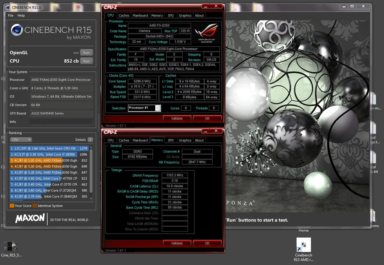This screenshot has width=384, height=265.
Task: Switch to About tab in the upper CPU-Z window
Action: tap(199, 15)
